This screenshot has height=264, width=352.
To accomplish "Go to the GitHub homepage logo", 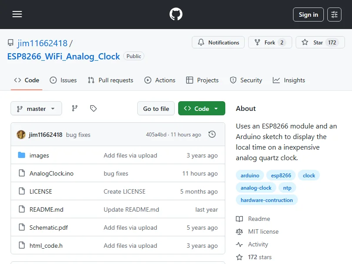I will 176,15.
